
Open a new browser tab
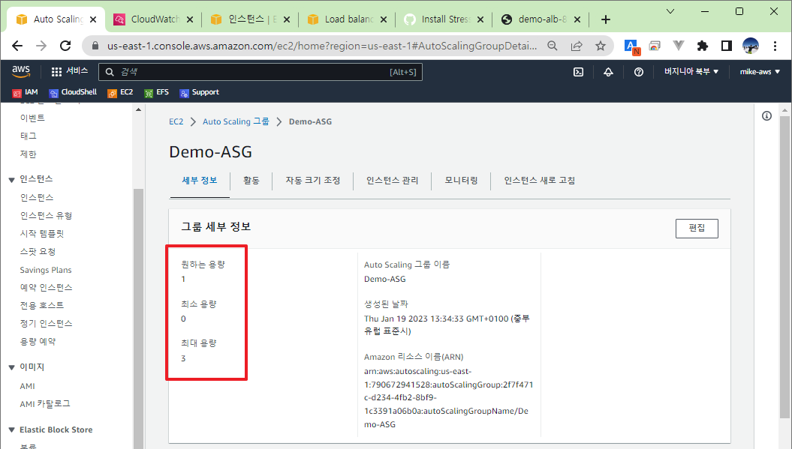pyautogui.click(x=606, y=19)
